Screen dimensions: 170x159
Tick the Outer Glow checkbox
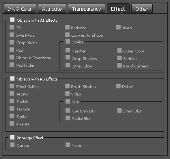pyautogui.click(x=120, y=51)
